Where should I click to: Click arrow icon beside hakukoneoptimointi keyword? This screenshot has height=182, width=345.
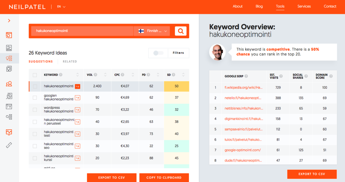click(x=77, y=86)
